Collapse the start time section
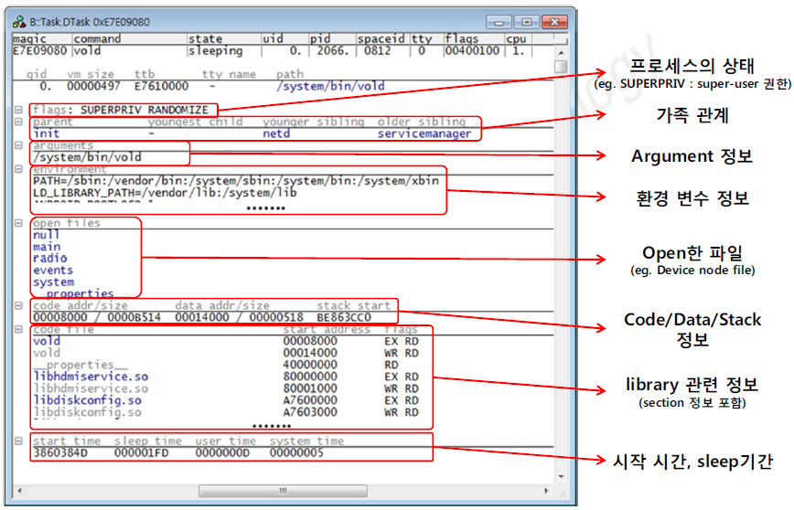This screenshot has width=794, height=510. coord(19,441)
